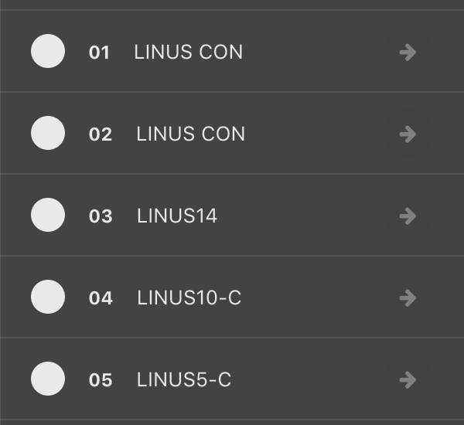
Task: Choose the LINUS5-C circle button
Action: click(x=48, y=379)
